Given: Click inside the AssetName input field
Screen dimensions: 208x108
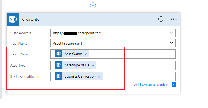Looking at the screenshot, I should tap(113, 54).
